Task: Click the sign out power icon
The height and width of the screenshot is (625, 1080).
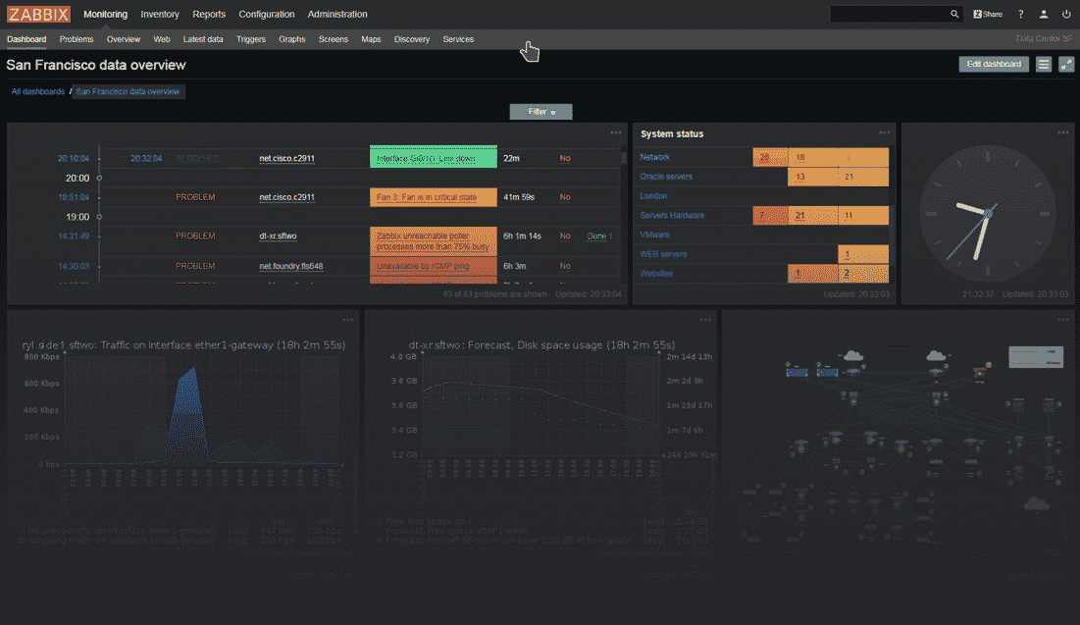Action: pos(1066,14)
